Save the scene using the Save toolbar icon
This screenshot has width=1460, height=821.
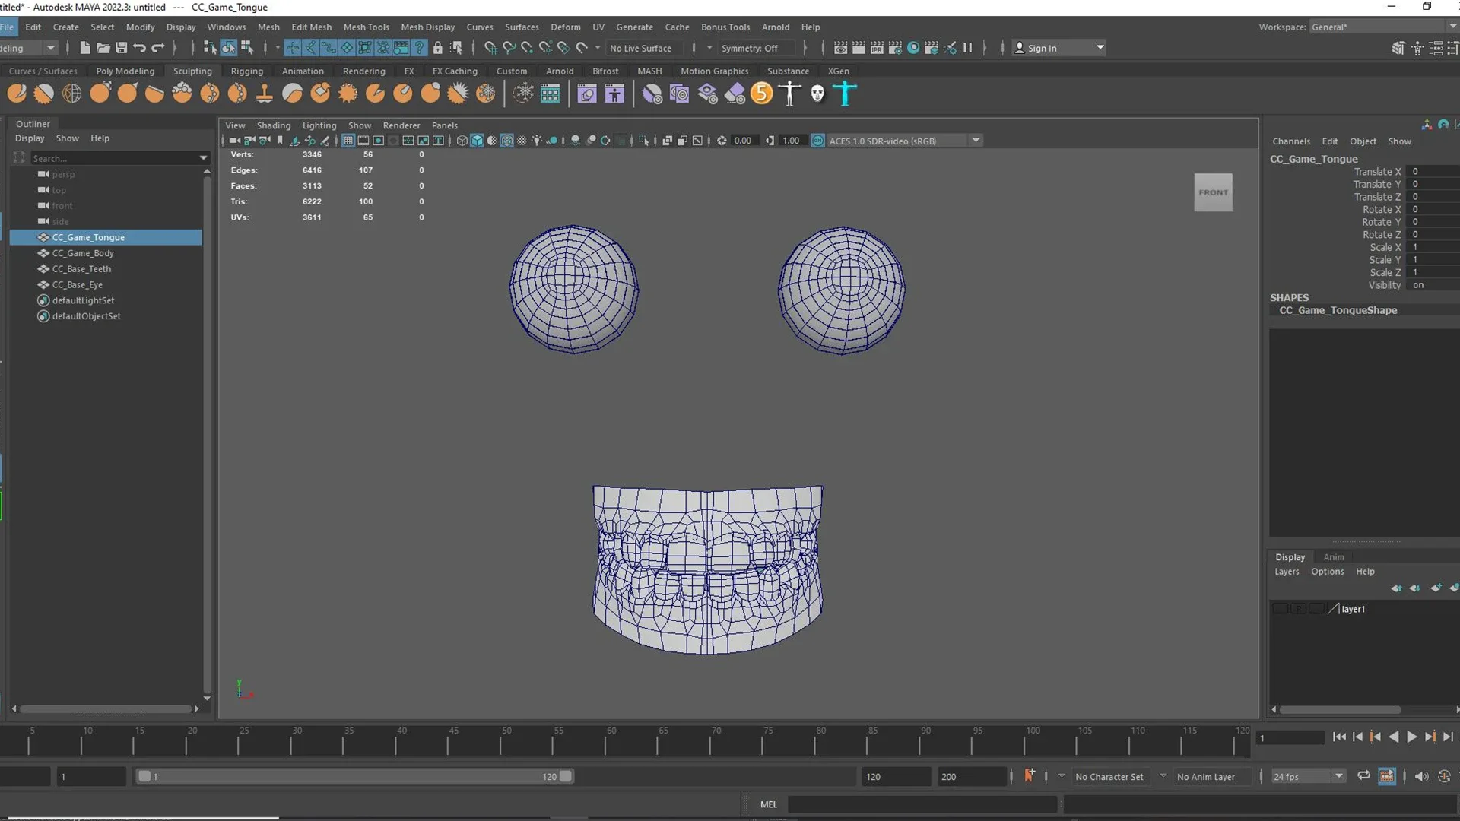[122, 47]
